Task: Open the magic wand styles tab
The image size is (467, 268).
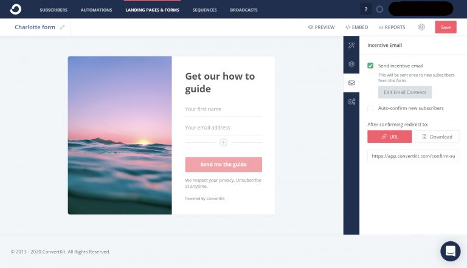Action: tap(351, 45)
